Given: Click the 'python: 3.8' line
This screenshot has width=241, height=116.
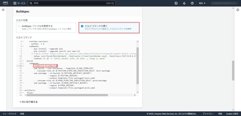Looking at the screenshot, I should pos(38,44).
